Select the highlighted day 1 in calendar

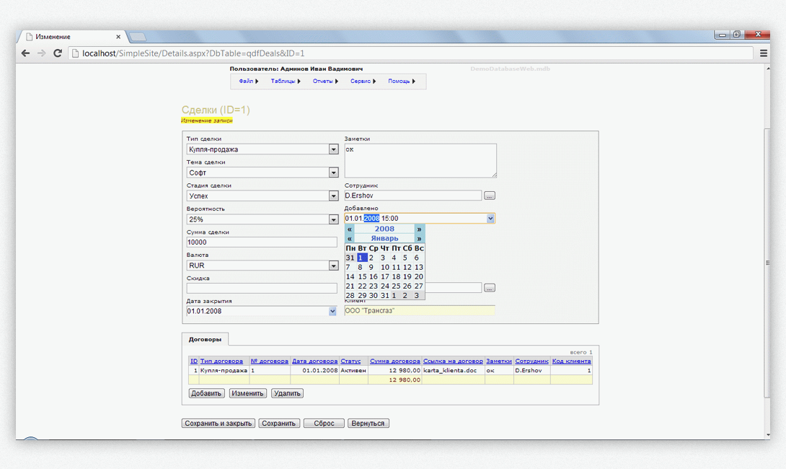click(362, 258)
